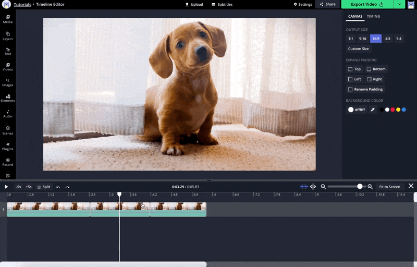This screenshot has width=417, height=267.
Task: Open the Subtitles menu item
Action: [222, 4]
